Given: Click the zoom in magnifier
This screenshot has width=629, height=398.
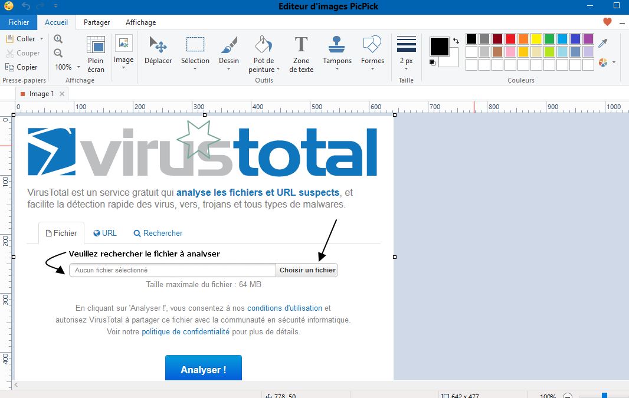Looking at the screenshot, I should [58, 39].
